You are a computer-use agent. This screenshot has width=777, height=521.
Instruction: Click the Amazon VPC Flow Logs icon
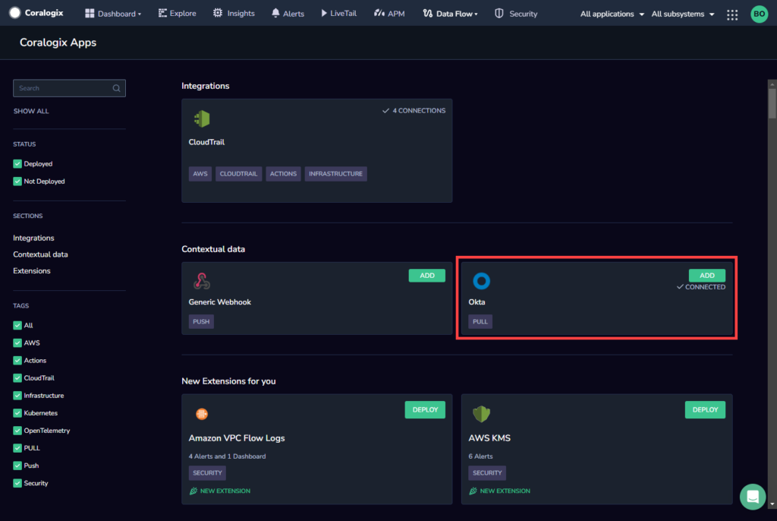202,413
